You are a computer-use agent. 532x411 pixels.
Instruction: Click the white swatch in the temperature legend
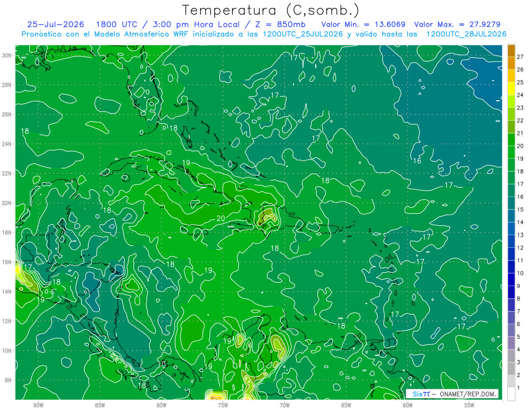pos(511,394)
